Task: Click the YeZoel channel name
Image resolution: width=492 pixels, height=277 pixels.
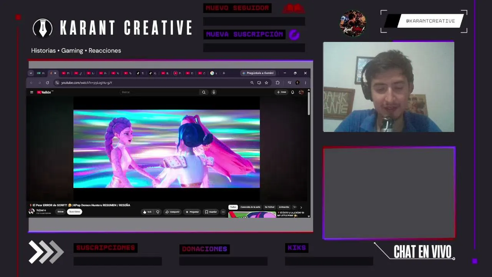Action: [40, 210]
